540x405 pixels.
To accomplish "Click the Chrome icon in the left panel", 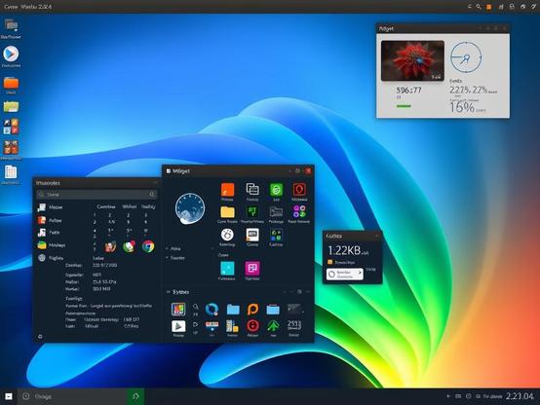I will coord(148,246).
